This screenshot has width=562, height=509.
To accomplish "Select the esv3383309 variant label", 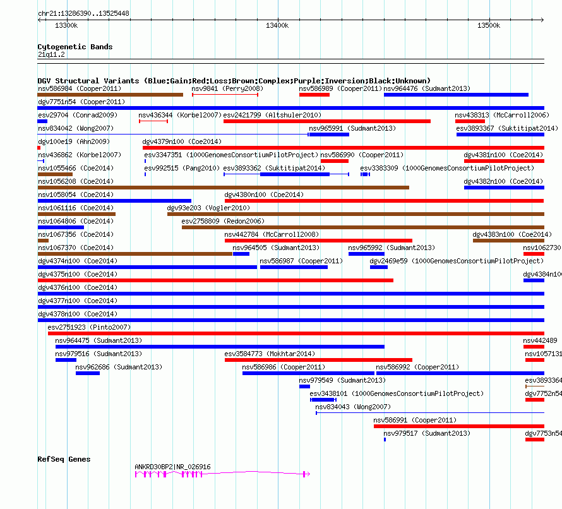I will pos(447,168).
